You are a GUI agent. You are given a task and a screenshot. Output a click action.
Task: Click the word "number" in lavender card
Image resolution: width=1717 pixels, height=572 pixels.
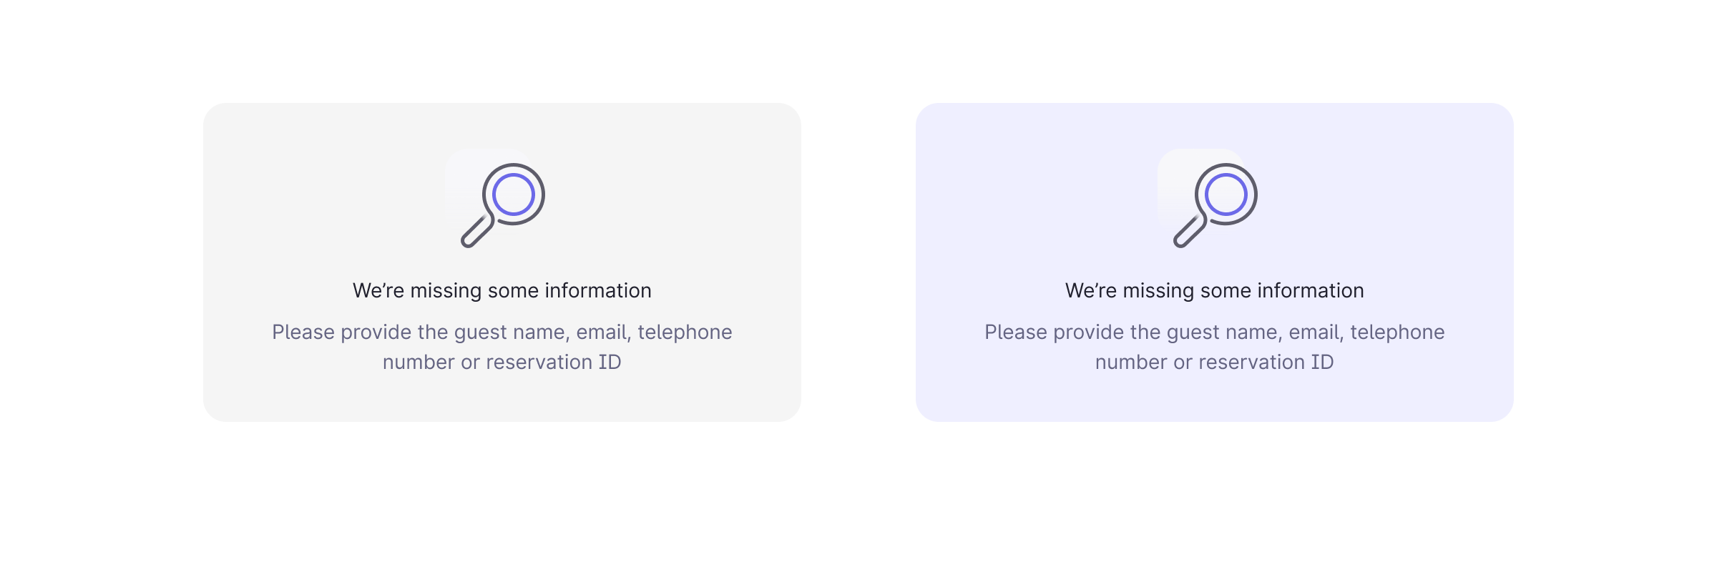1131,363
